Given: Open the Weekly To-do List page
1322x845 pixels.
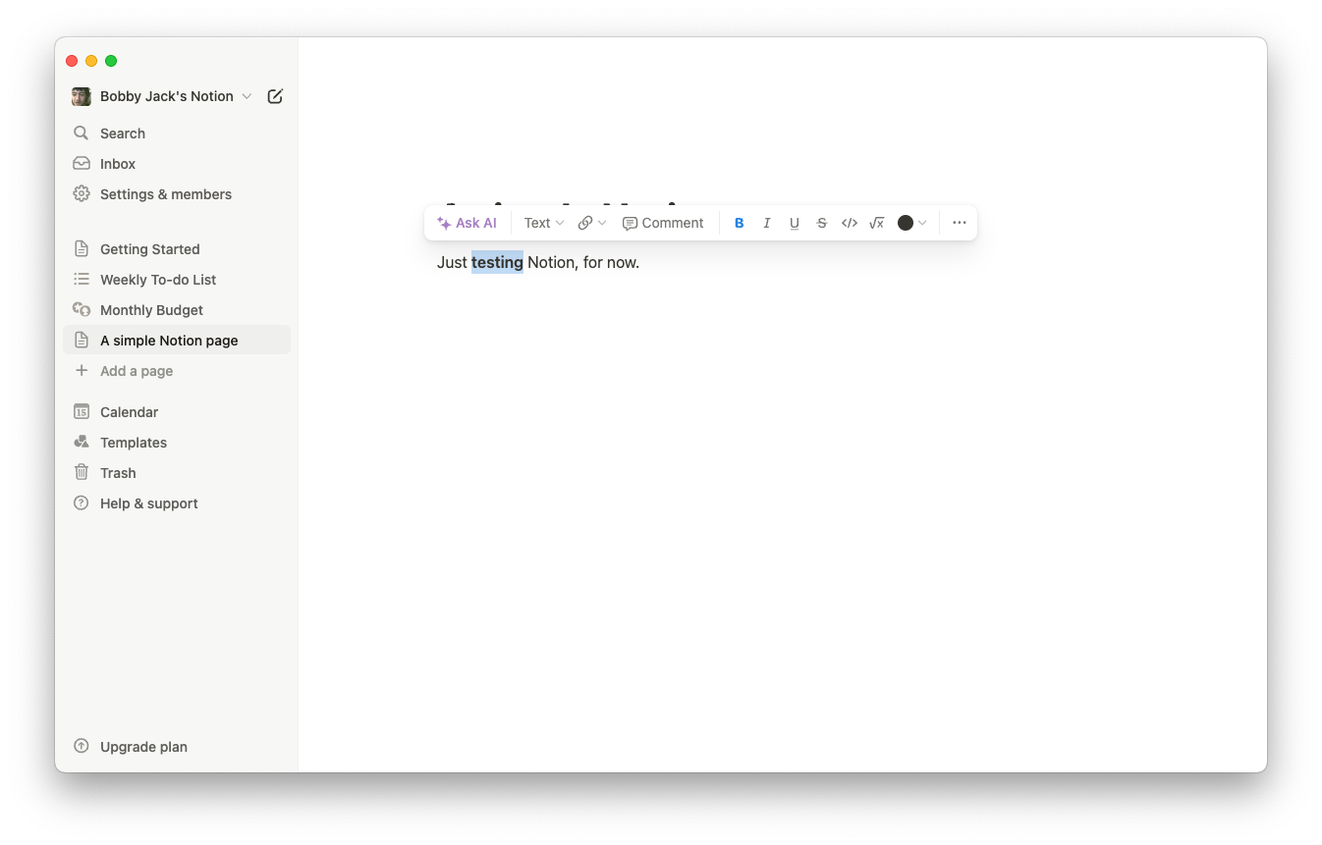Looking at the screenshot, I should point(177,280).
